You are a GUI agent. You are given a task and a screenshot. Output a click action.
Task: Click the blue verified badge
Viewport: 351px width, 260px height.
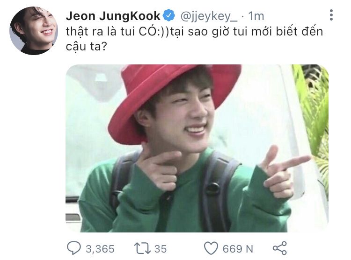[168, 15]
